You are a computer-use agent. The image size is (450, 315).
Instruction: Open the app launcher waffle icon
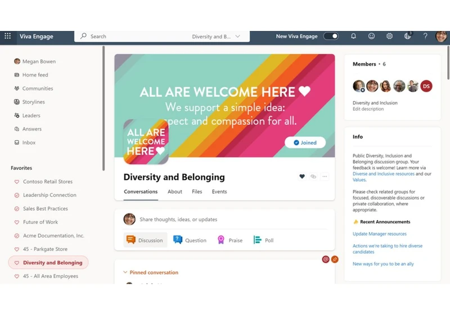8,36
